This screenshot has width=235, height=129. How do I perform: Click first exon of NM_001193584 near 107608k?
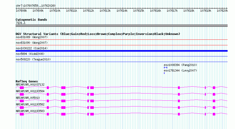pos(22,94)
